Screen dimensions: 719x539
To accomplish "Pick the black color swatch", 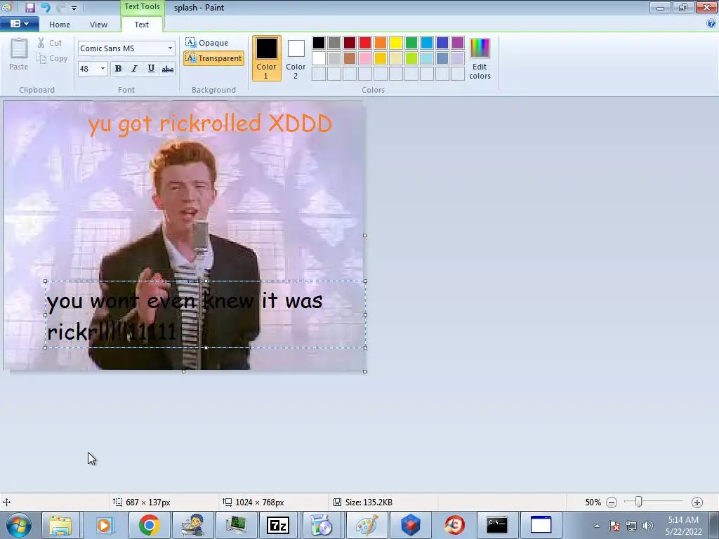I will (319, 43).
